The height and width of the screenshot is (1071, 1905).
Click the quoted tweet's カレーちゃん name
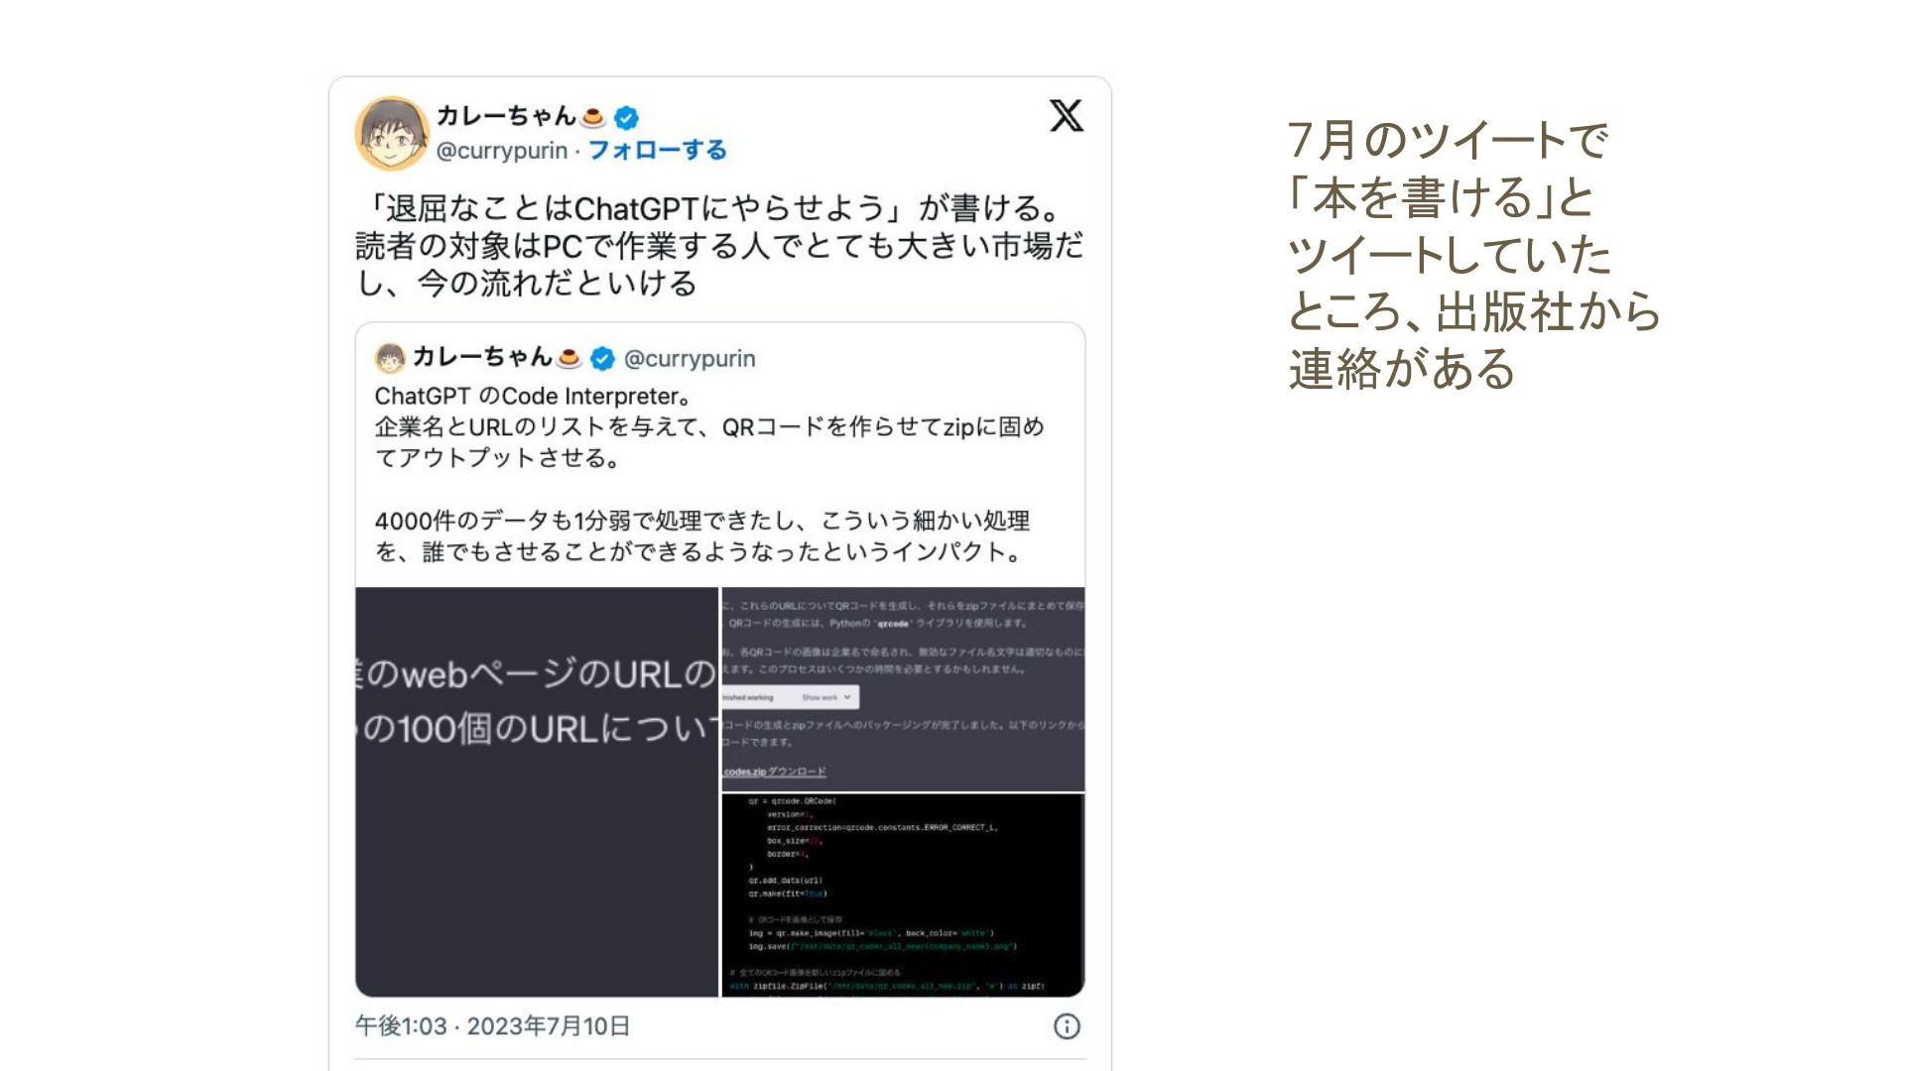pos(482,357)
